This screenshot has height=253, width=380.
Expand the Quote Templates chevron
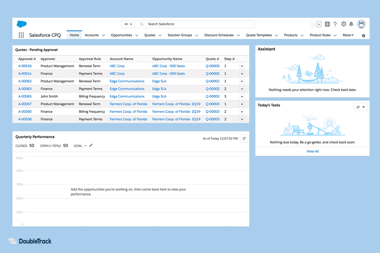pos(276,35)
